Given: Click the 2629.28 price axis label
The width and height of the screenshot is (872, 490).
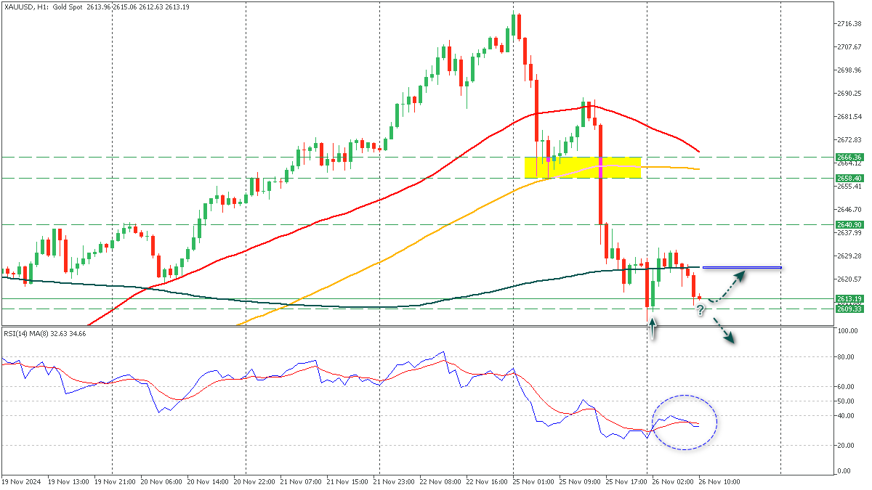Looking at the screenshot, I should [850, 256].
